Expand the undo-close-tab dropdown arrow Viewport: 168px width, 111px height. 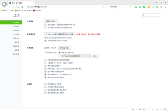click(x=163, y=7)
